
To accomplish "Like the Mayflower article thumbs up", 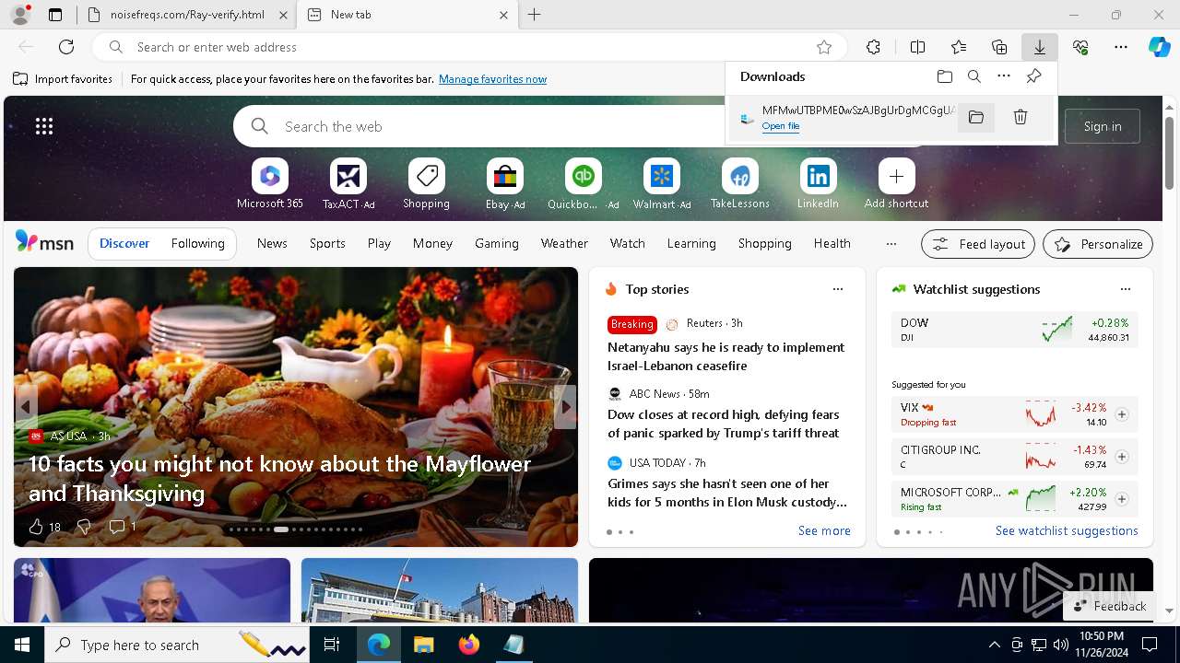I will click(x=36, y=527).
